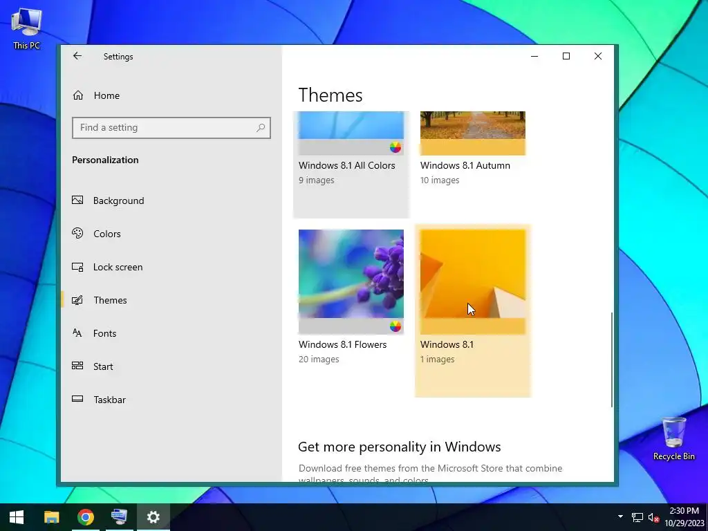Click the Settings gear taskbar icon
This screenshot has height=531, width=708.
(x=153, y=517)
